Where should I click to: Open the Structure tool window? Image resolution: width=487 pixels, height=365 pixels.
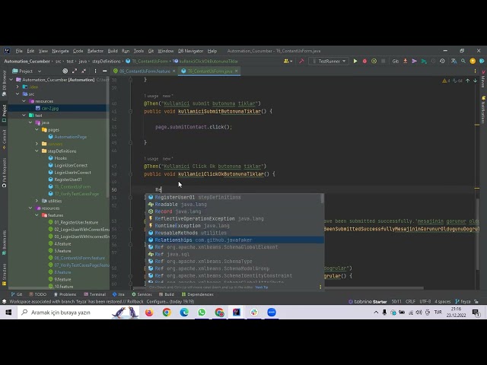coord(4,275)
